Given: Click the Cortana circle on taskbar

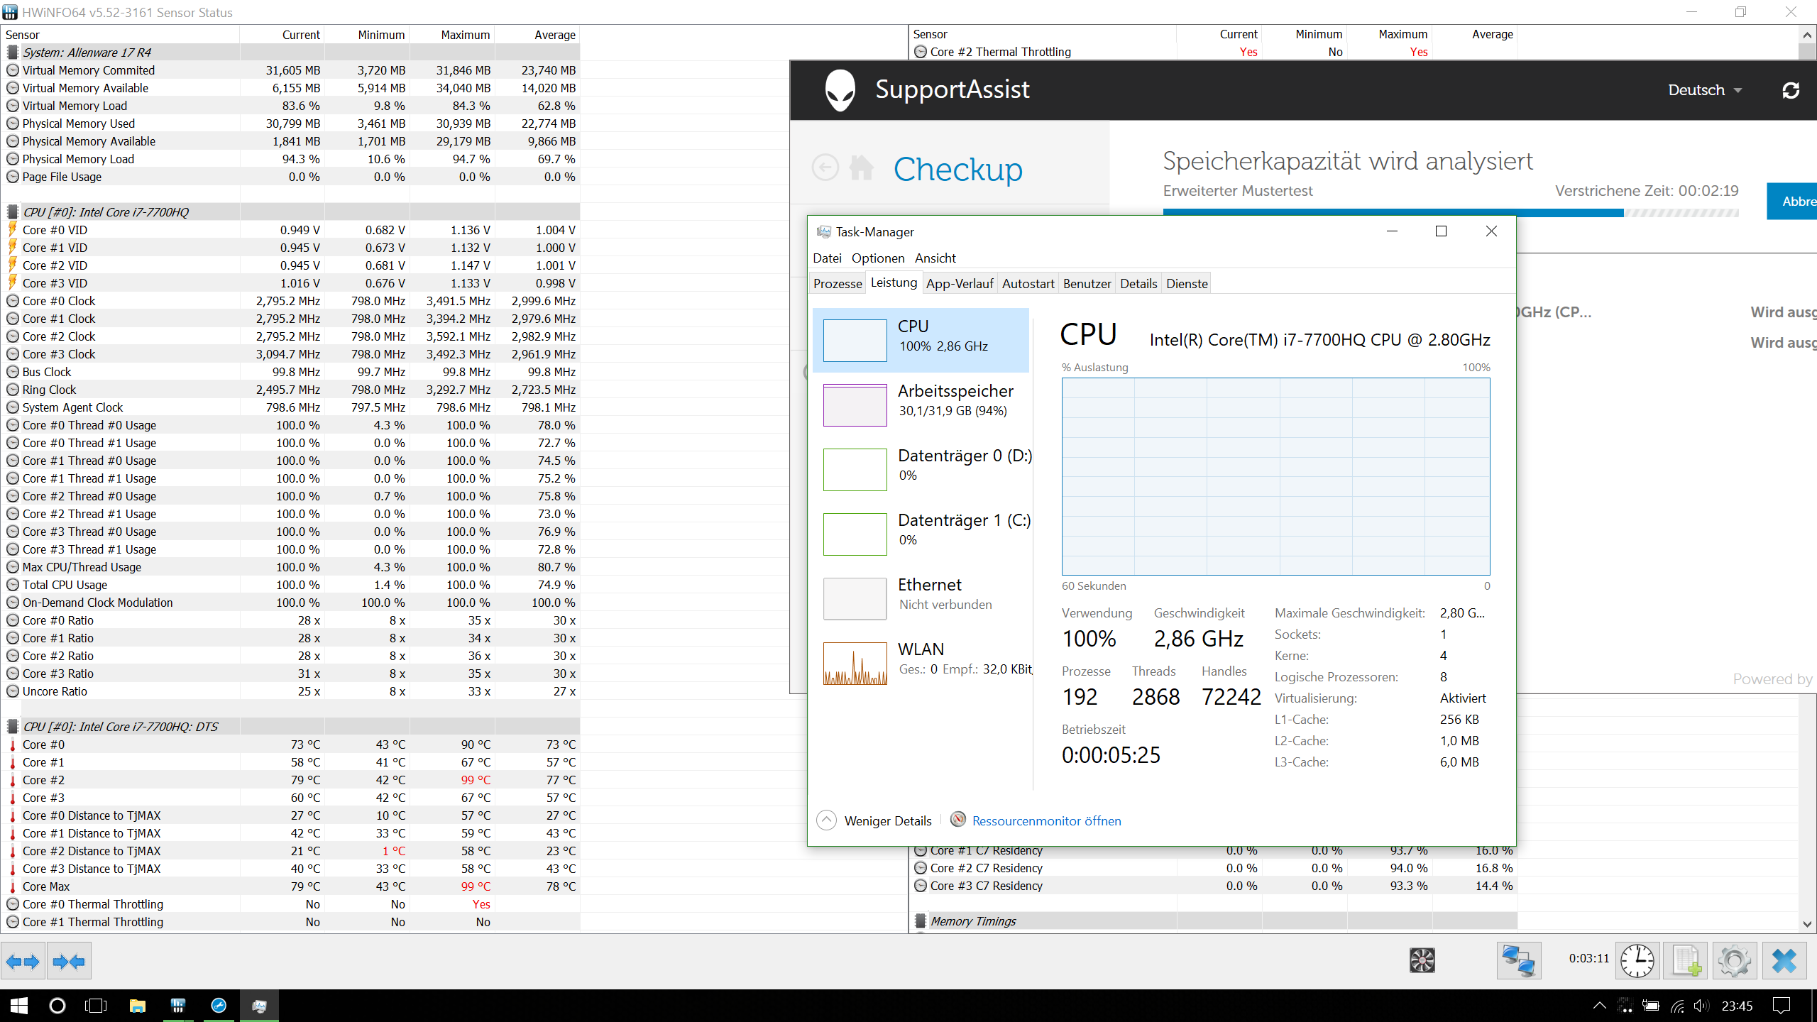Looking at the screenshot, I should [57, 1005].
